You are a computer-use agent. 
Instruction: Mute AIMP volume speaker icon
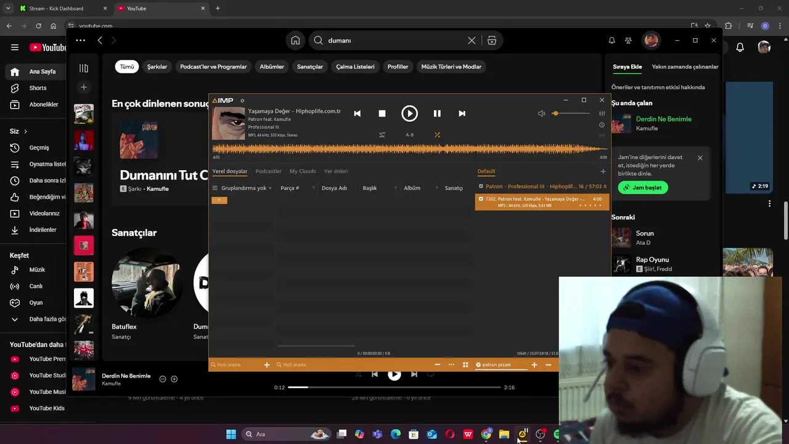pos(541,113)
